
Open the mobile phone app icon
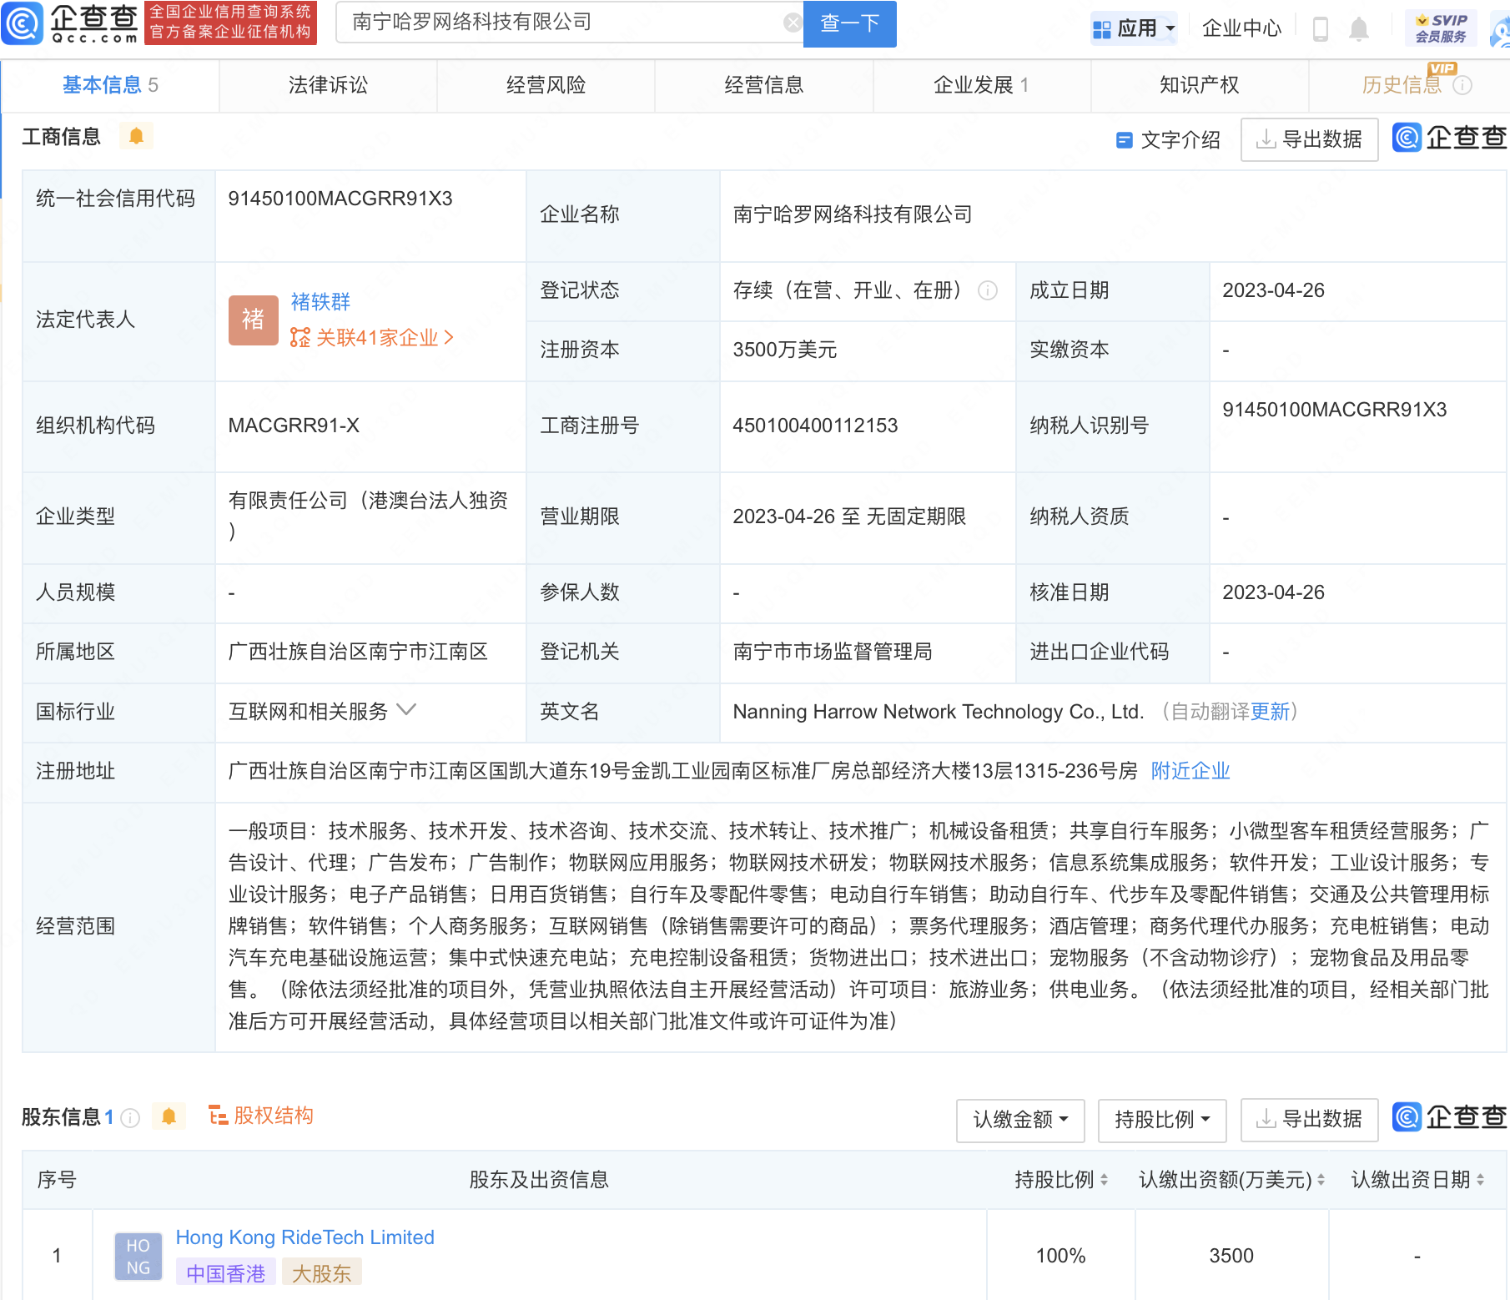click(1320, 28)
